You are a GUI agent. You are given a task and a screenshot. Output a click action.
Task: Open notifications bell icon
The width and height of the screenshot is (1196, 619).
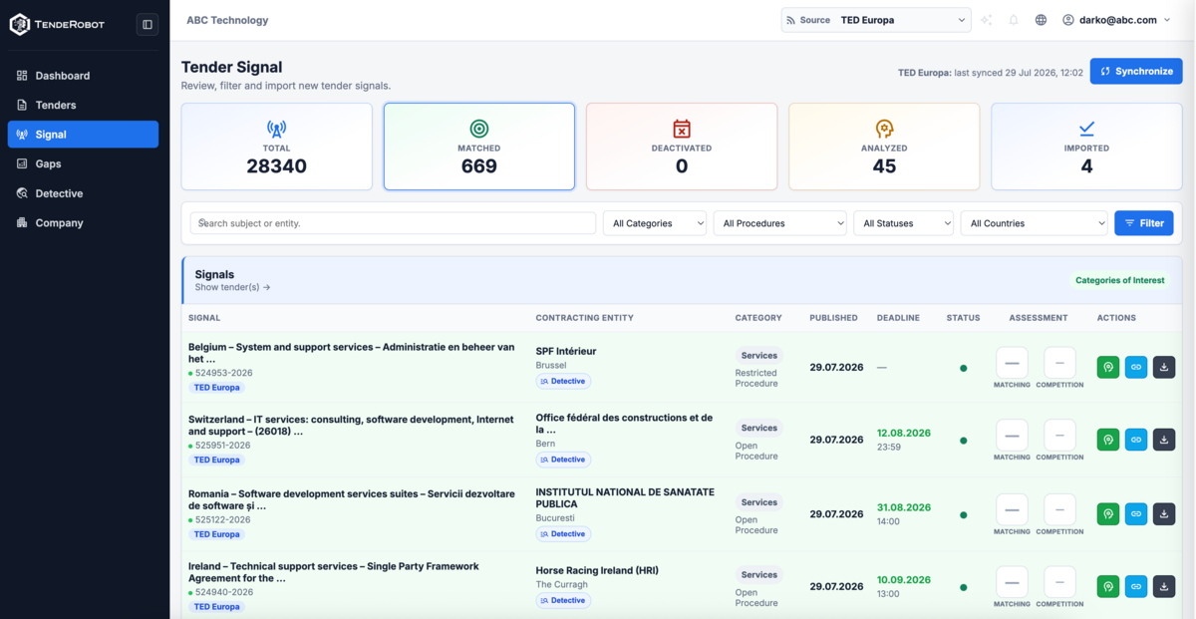1014,20
